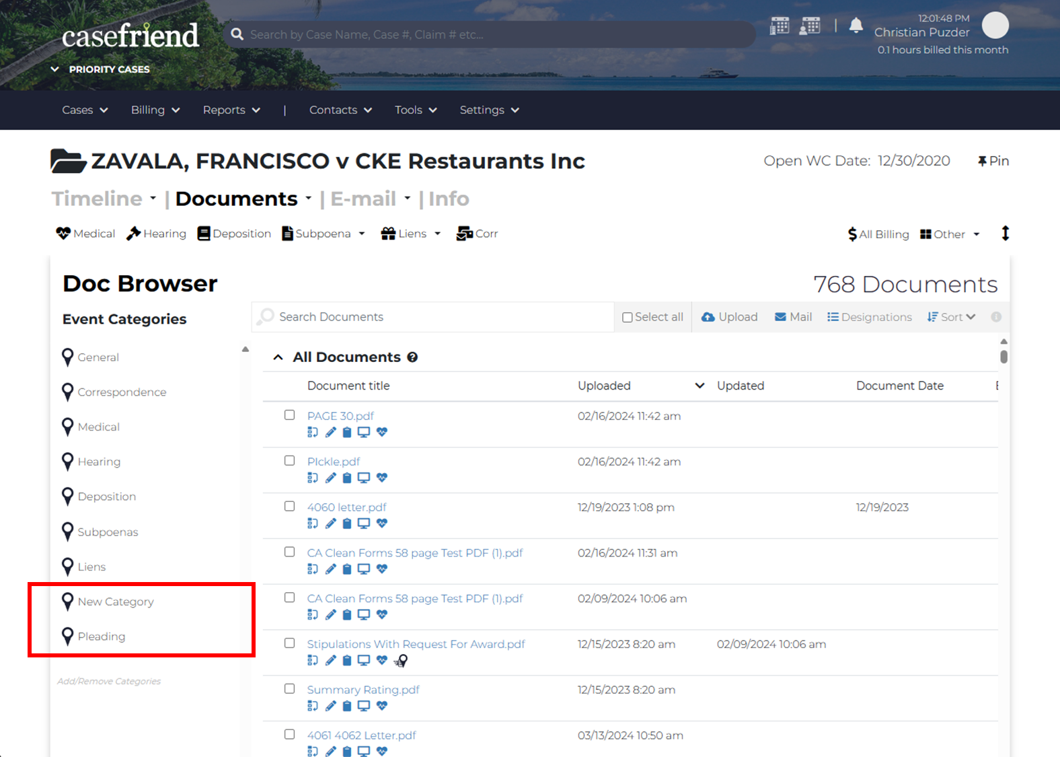Viewport: 1060px width, 757px height.
Task: Open the Subpoena dropdown arrow
Action: 362,233
